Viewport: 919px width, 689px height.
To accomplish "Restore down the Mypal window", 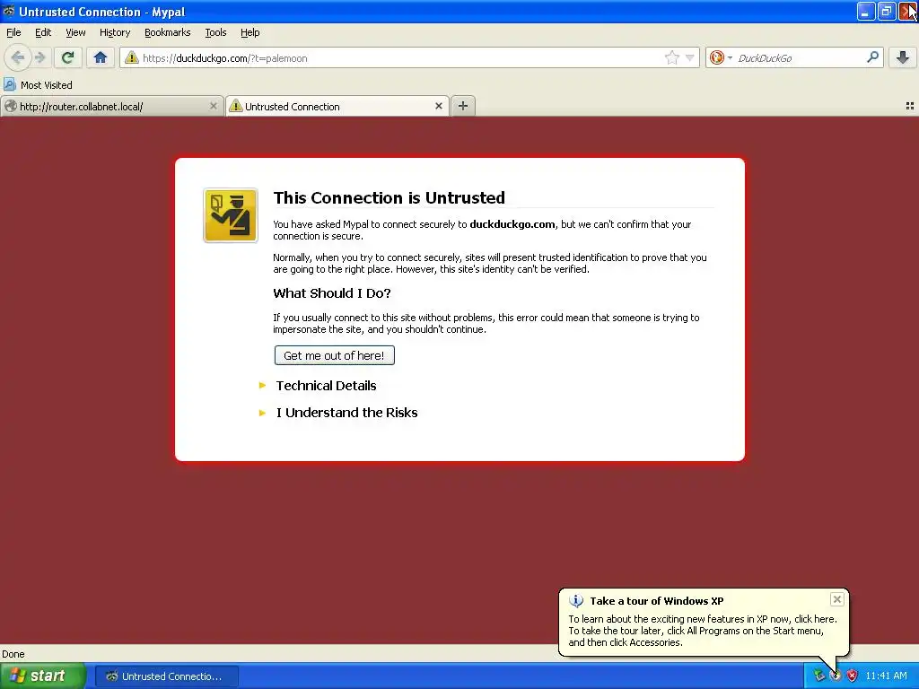I will coord(886,11).
